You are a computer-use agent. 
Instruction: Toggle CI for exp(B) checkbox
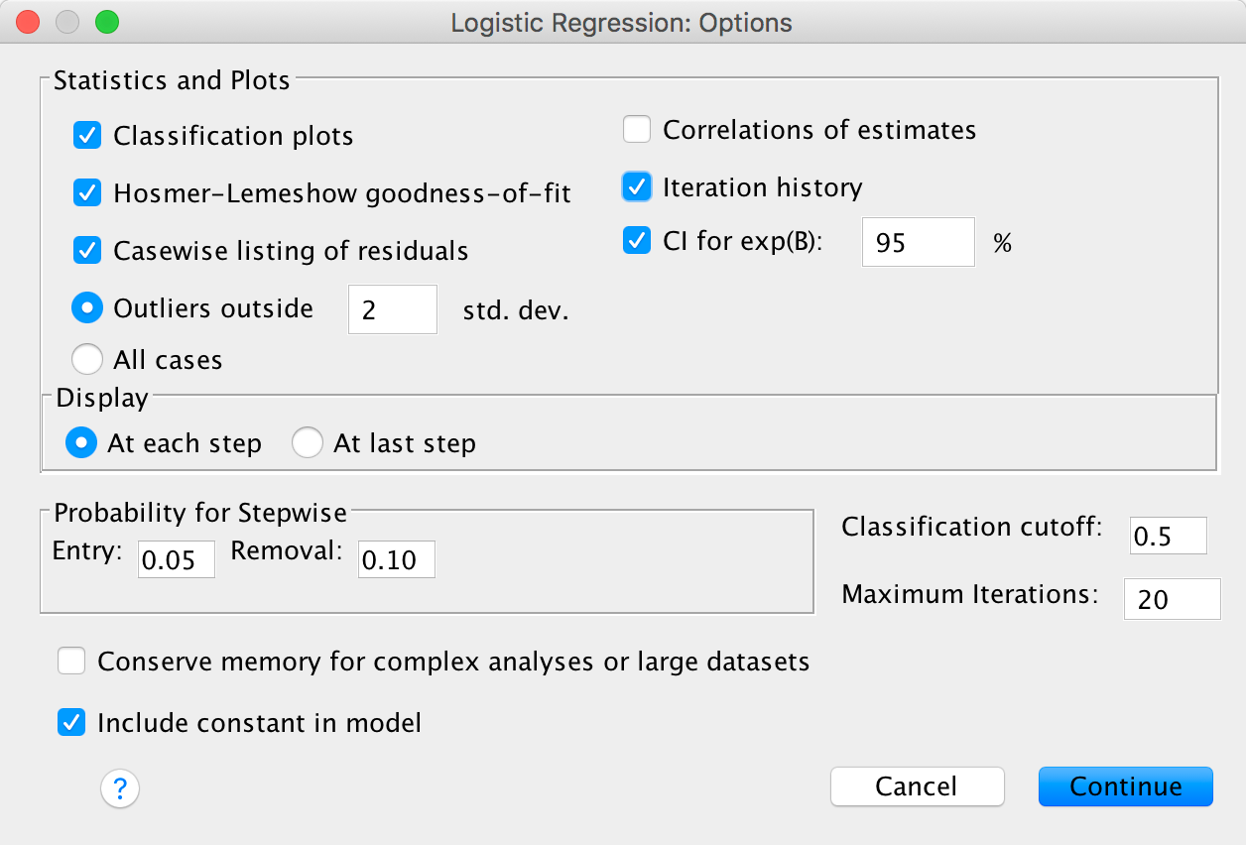[637, 241]
